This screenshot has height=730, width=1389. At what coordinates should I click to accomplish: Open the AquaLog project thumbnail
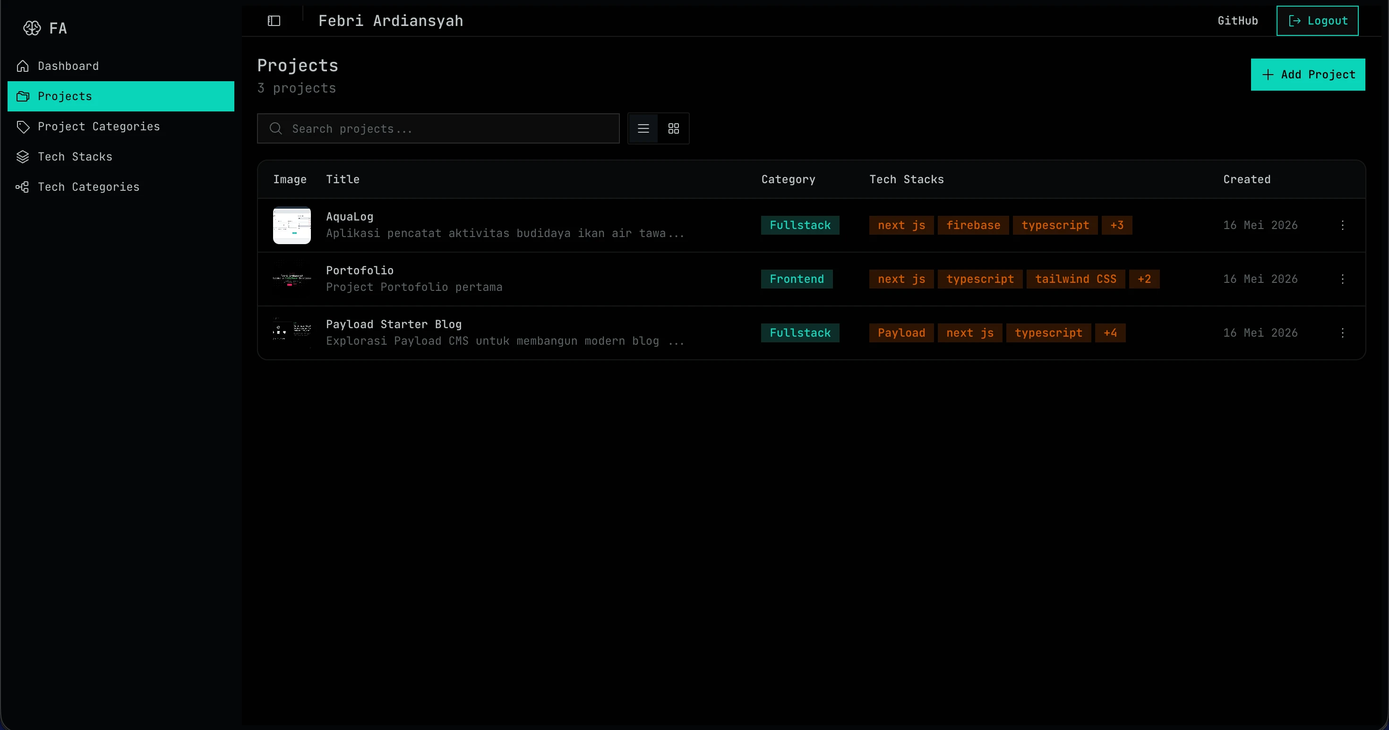(x=292, y=225)
